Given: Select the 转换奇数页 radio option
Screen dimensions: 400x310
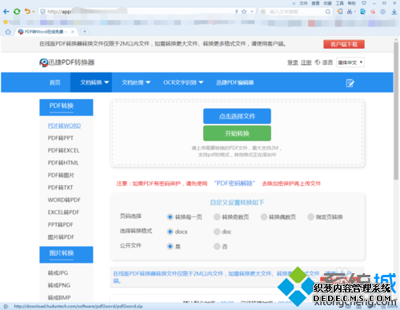Looking at the screenshot, I should coord(217,217).
